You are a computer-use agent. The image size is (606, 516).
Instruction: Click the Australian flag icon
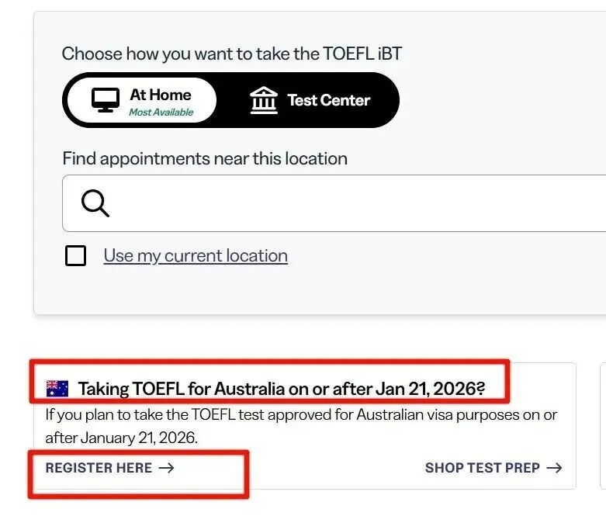[x=57, y=388]
